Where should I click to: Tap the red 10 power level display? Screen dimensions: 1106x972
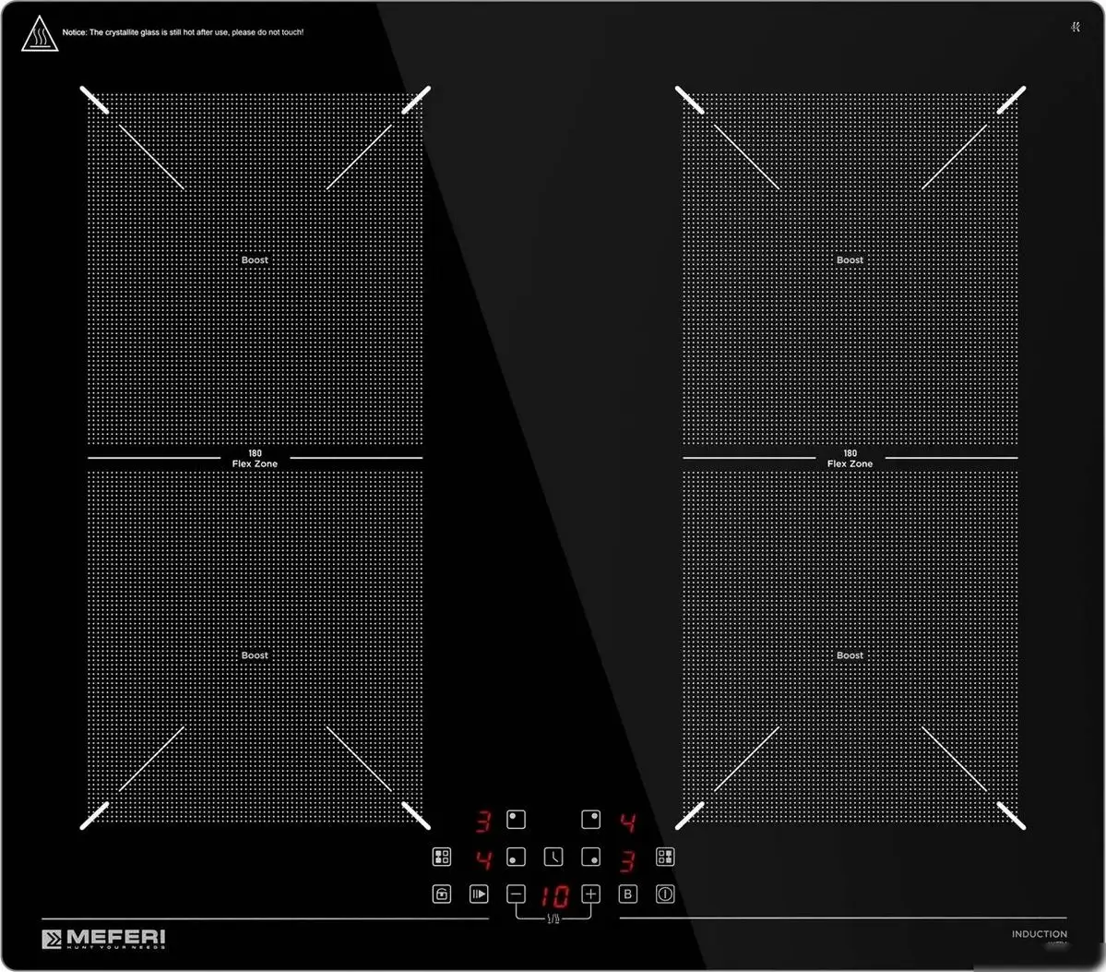(554, 896)
